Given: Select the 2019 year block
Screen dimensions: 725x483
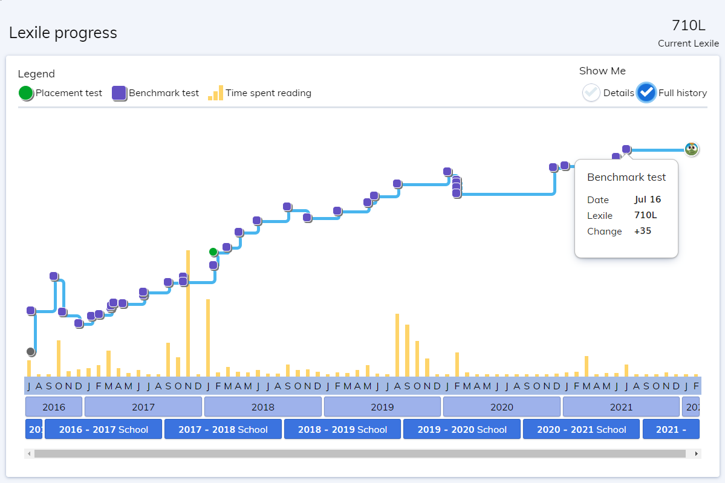Looking at the screenshot, I should point(382,407).
